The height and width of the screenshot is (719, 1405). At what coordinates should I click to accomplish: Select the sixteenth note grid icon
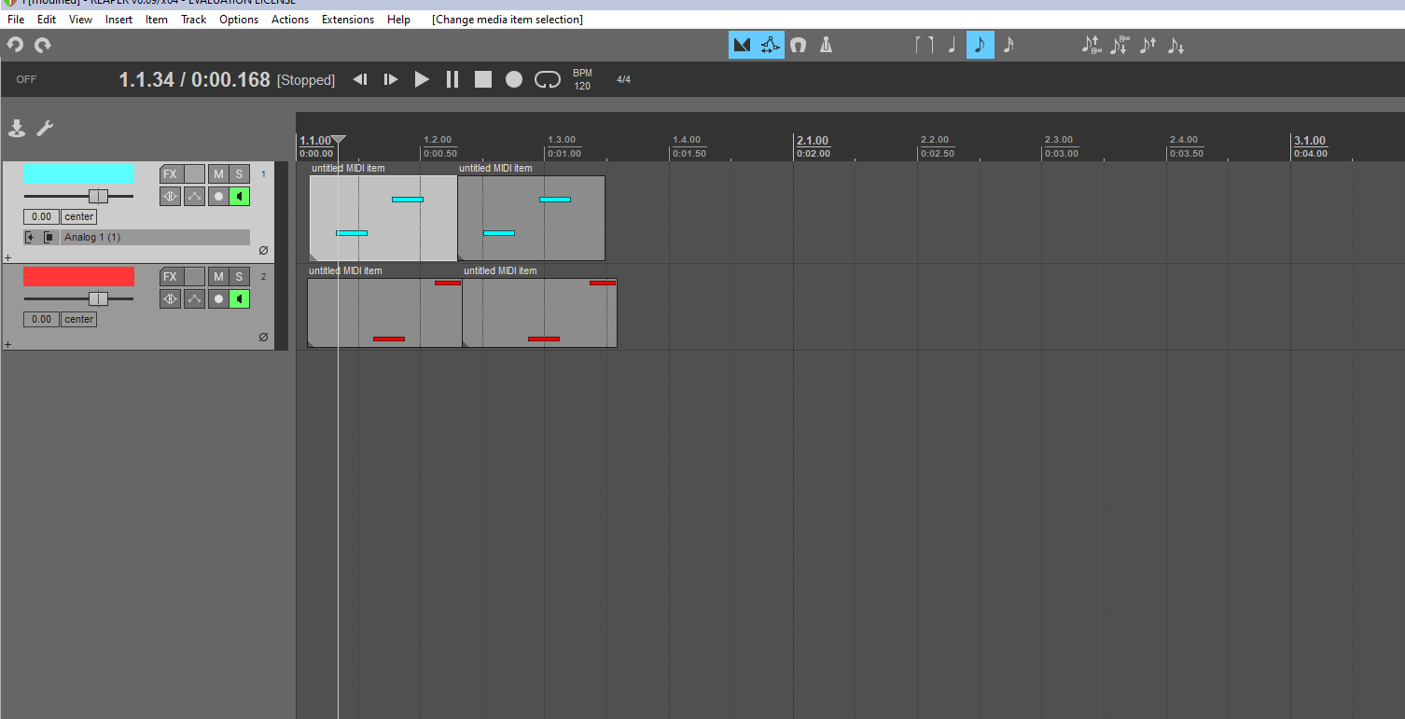pos(1008,45)
